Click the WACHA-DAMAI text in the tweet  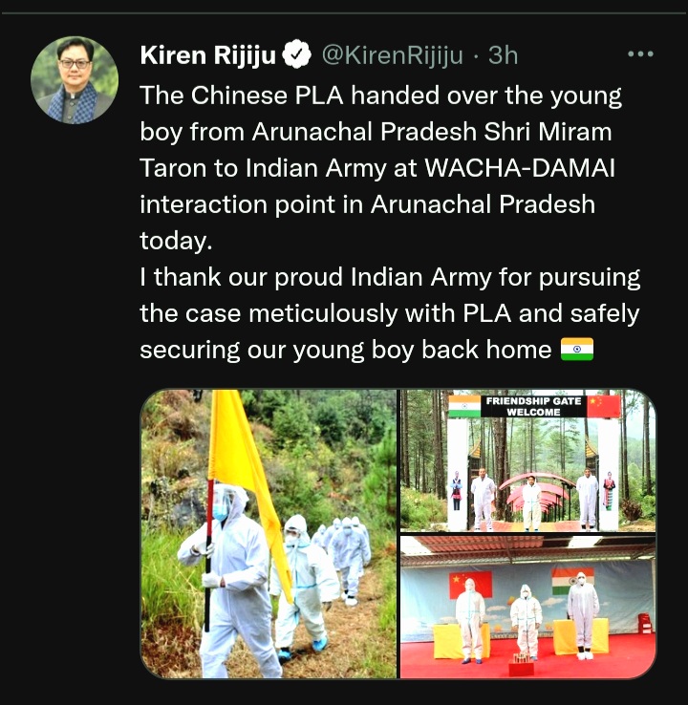click(520, 168)
